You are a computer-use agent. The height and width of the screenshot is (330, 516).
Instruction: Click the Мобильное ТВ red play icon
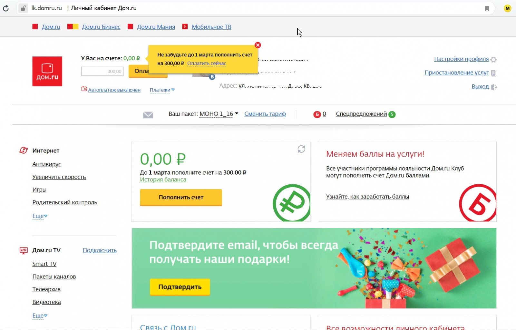coord(185,26)
